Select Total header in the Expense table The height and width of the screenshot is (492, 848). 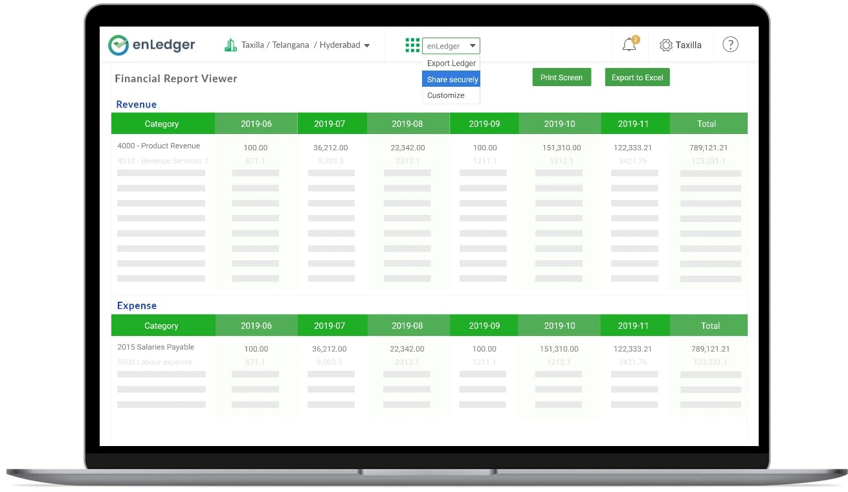tap(708, 326)
